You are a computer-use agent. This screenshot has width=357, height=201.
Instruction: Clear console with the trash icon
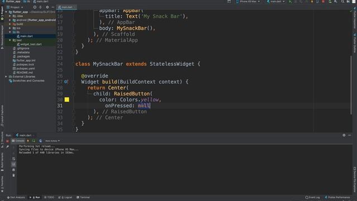tap(13, 175)
